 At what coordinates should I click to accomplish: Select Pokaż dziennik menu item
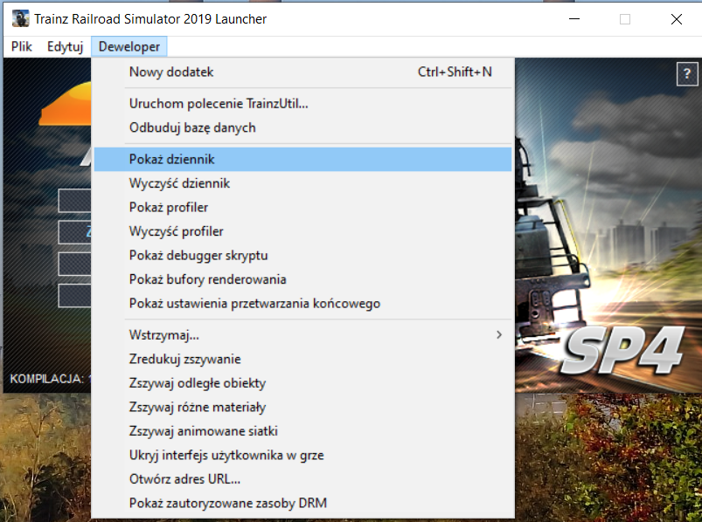click(x=172, y=160)
